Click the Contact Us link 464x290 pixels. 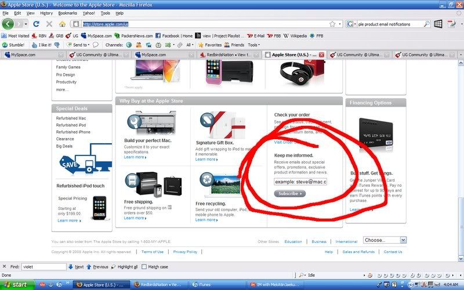click(393, 252)
